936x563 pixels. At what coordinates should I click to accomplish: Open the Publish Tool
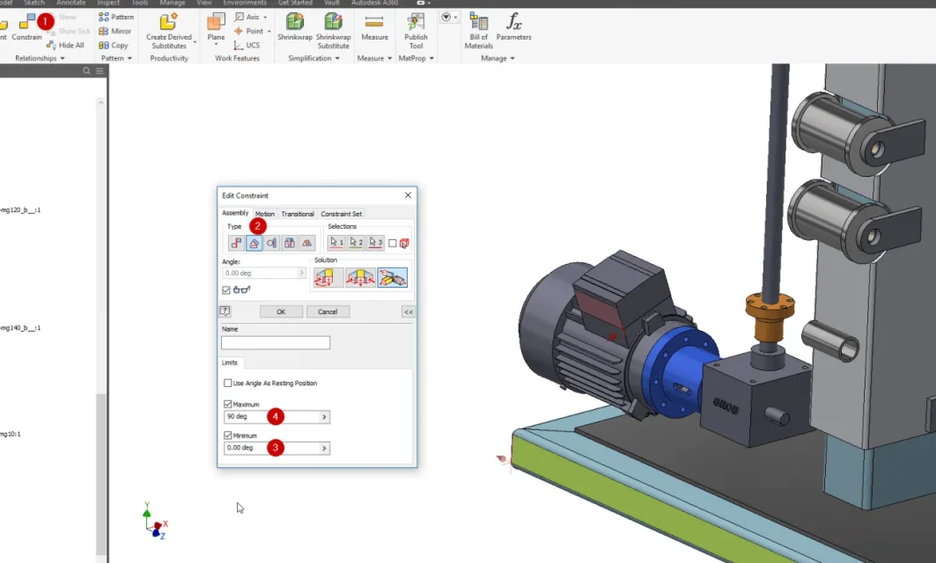(x=416, y=31)
